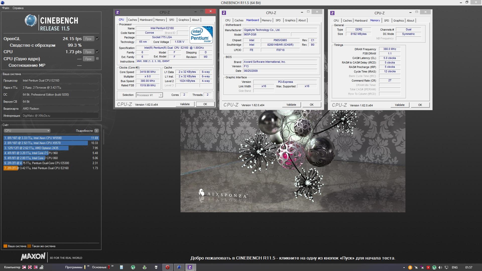The width and height of the screenshot is (482, 271).
Task: Select Pentium Dual-Core E5300 ranking row
Action: point(51,163)
